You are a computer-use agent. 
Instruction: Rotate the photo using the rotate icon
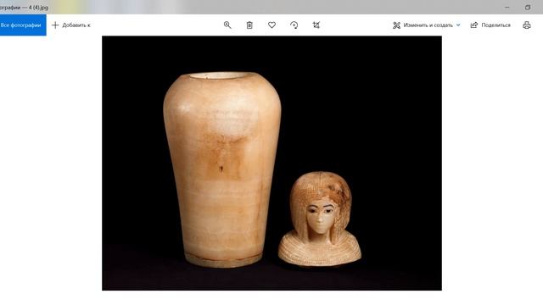point(294,25)
